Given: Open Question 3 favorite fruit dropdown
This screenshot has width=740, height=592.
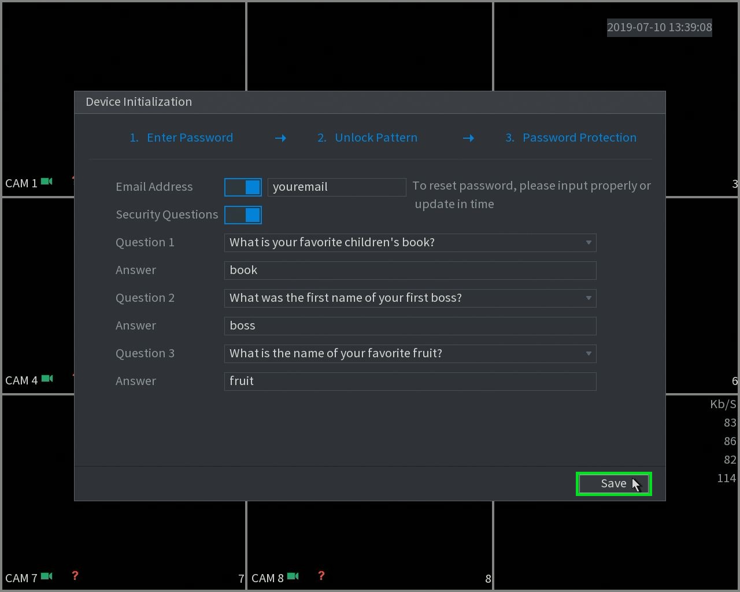Looking at the screenshot, I should (410, 353).
